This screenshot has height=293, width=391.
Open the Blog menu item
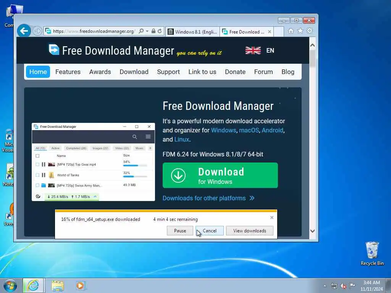pos(288,72)
